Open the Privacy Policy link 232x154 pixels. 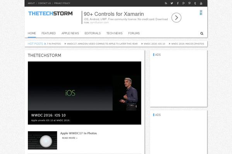click(x=62, y=3)
